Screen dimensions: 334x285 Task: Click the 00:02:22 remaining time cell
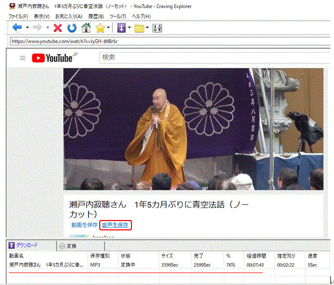pyautogui.click(x=286, y=265)
